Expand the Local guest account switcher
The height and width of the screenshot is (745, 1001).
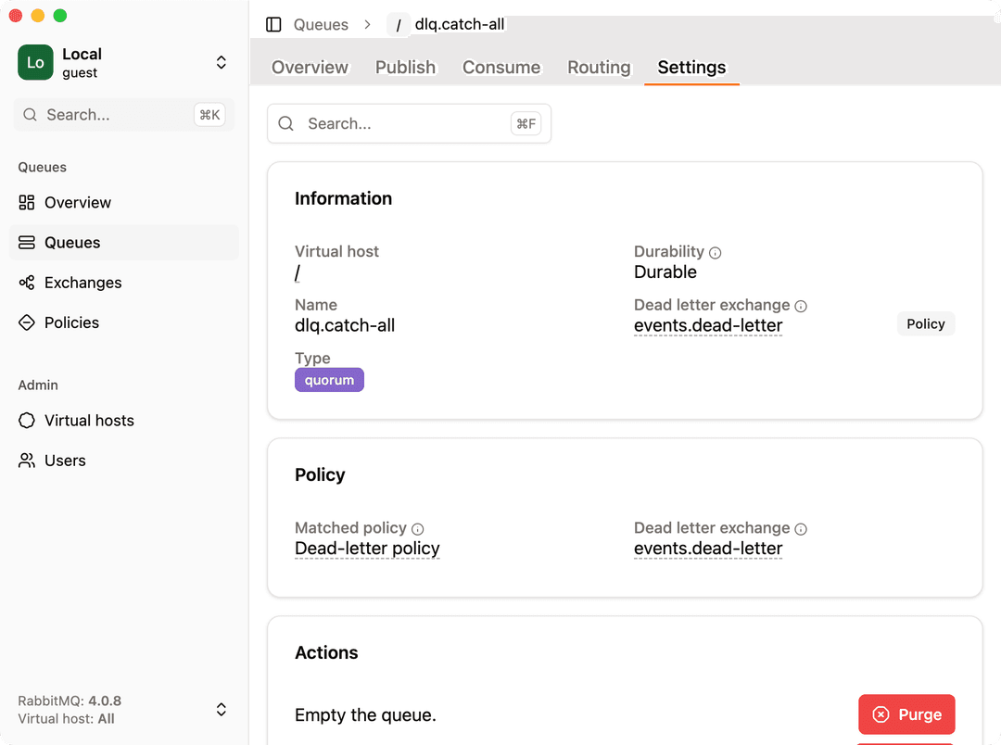point(221,62)
